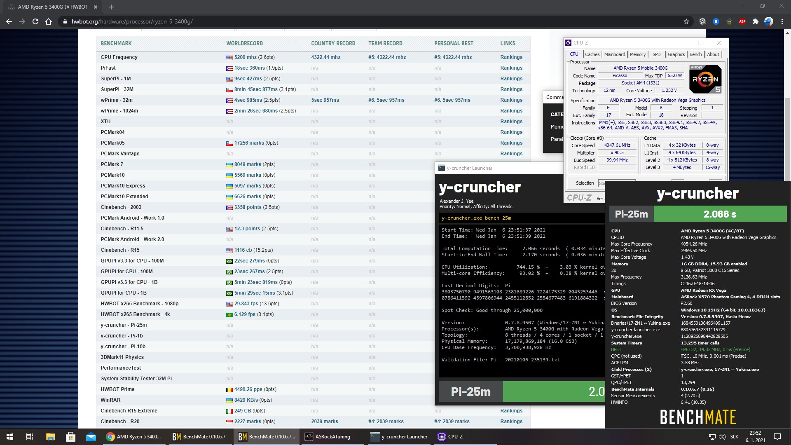Open Task View on the taskbar
Screen dimensions: 791x445
(30, 437)
